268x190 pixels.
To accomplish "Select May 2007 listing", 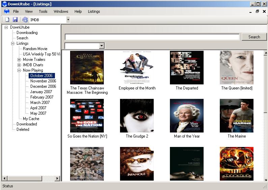I will (38, 113).
